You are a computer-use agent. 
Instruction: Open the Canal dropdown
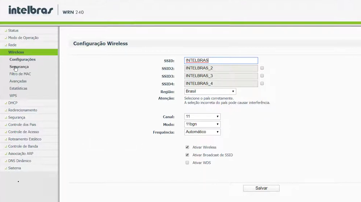point(202,117)
